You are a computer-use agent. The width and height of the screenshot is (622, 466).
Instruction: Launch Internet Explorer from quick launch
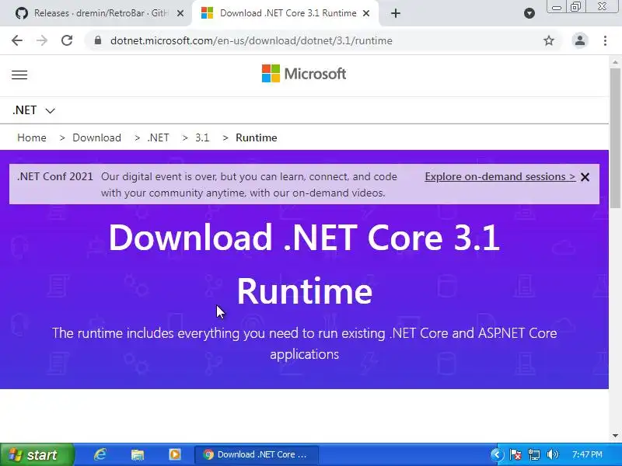(x=100, y=454)
